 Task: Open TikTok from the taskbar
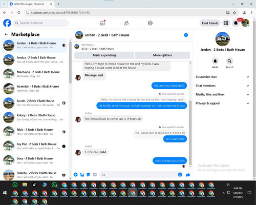[x=34, y=184]
